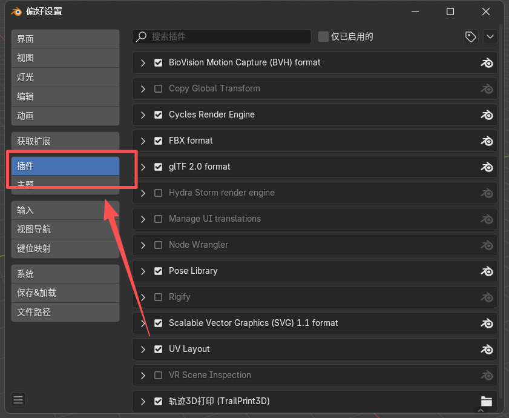Uncheck FBX format add-on
The image size is (509, 418).
click(x=158, y=141)
